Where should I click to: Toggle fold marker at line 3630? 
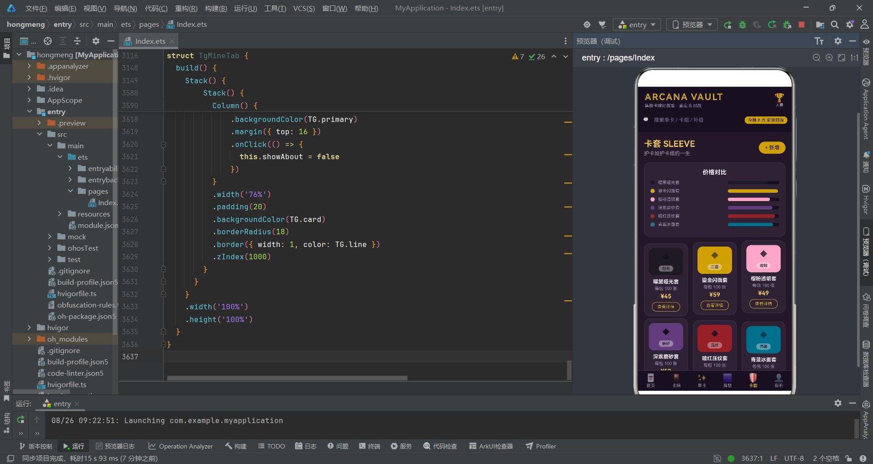[163, 269]
